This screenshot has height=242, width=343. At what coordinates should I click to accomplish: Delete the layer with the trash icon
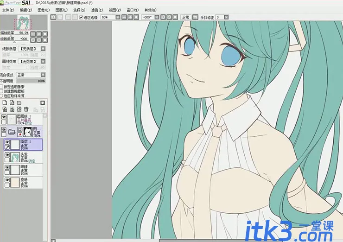26,109
